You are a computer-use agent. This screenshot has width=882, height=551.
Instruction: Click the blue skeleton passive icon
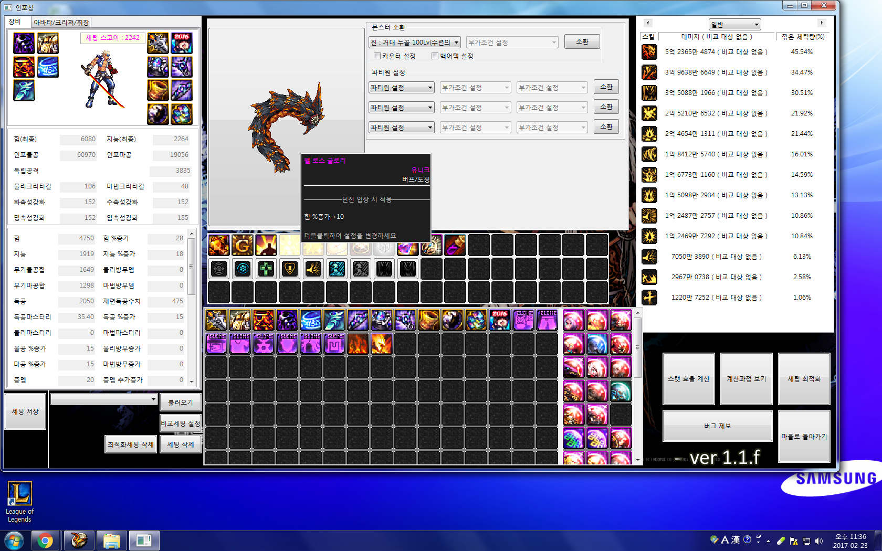coord(337,269)
